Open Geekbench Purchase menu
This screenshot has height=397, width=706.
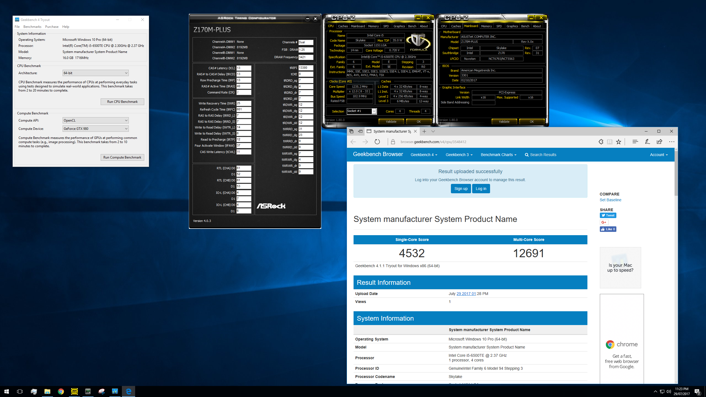52,27
